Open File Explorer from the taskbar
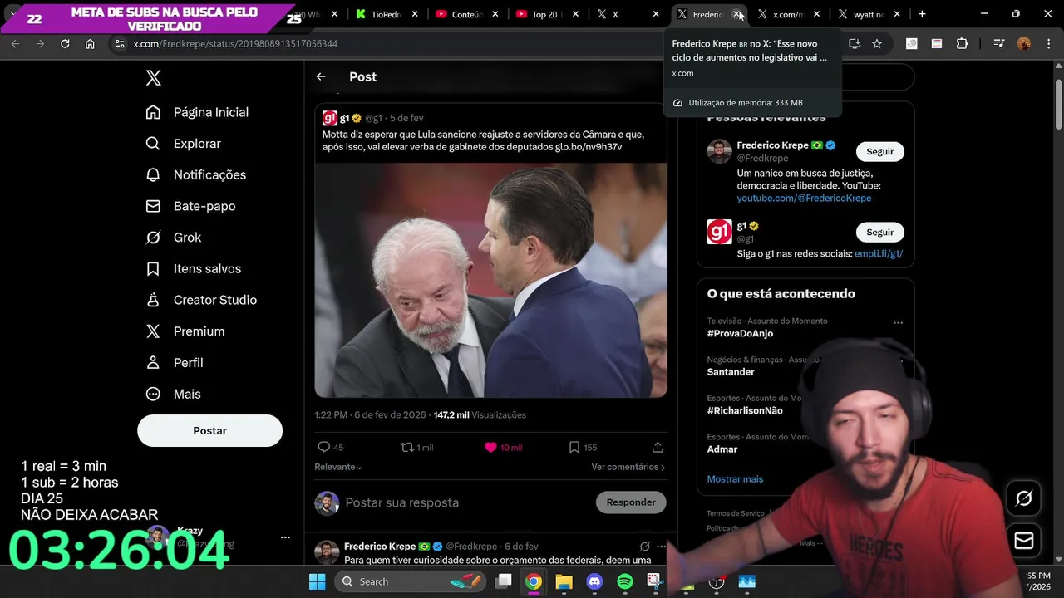 coord(564,581)
